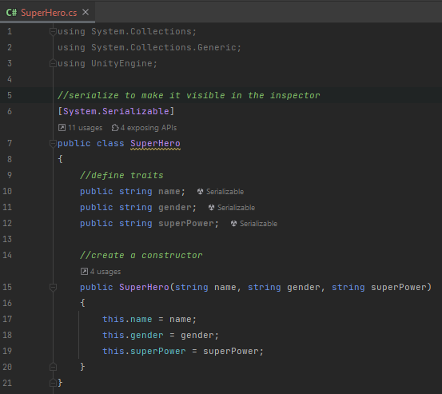Click line number 5 in gutter
Image resolution: width=442 pixels, height=394 pixels.
[10, 95]
